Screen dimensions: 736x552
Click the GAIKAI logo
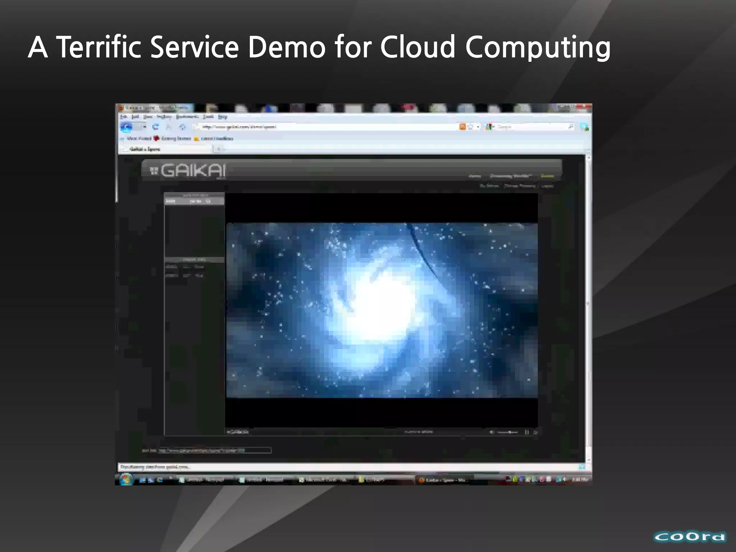(188, 170)
